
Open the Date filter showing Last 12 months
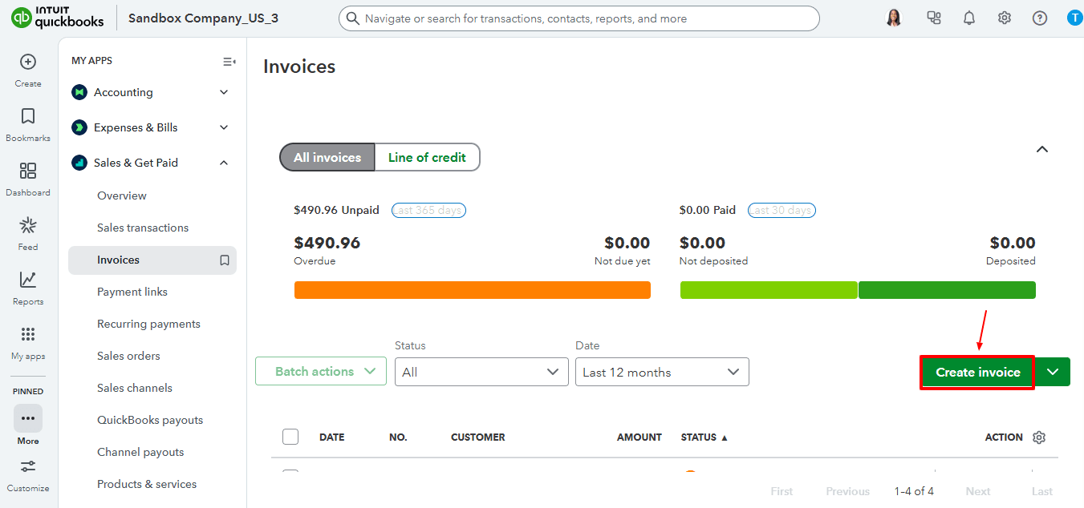662,372
